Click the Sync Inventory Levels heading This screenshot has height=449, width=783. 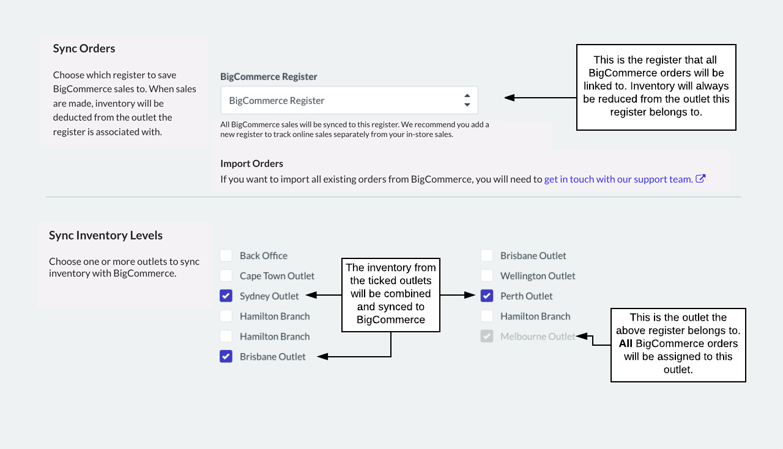point(106,235)
